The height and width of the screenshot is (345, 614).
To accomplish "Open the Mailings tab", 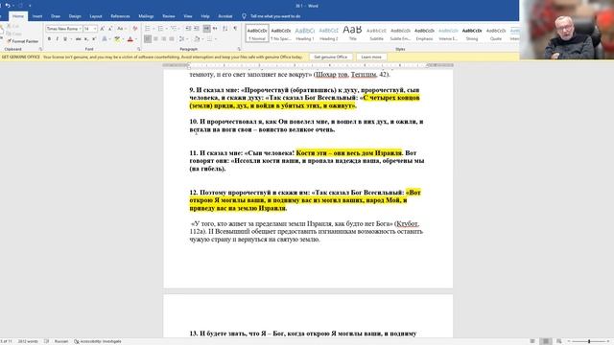I will [146, 16].
